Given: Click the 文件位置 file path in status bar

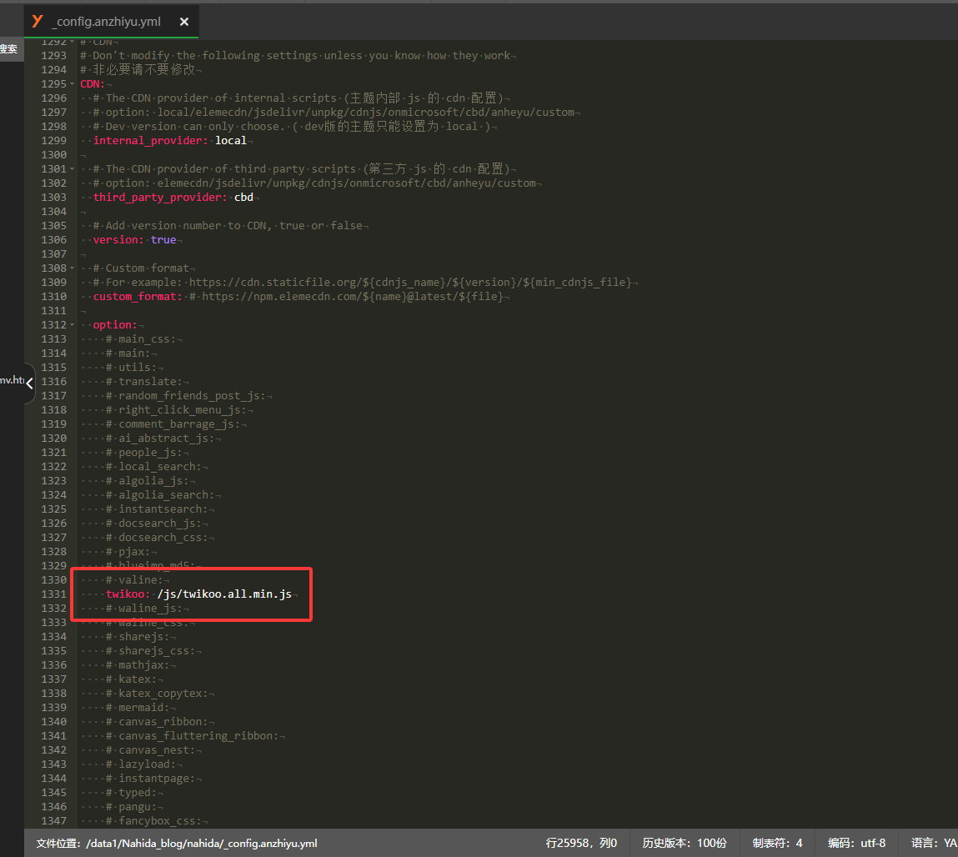Looking at the screenshot, I should coord(177,843).
